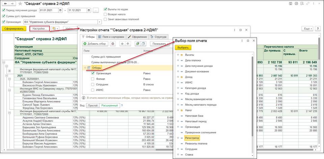The width and height of the screenshot is (324, 159).
Task: Click the help question mark button
Action: tap(318, 29)
